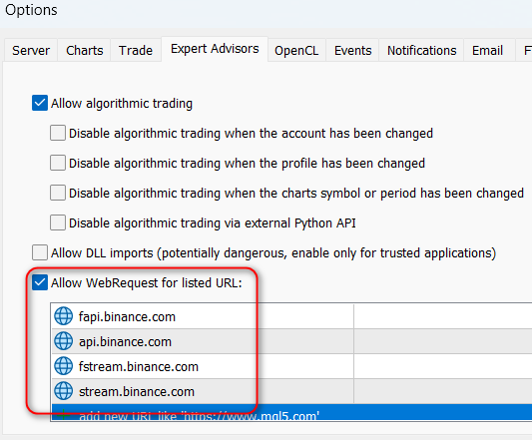
Task: Click globe icon beside fstream.binance.com
Action: [64, 366]
